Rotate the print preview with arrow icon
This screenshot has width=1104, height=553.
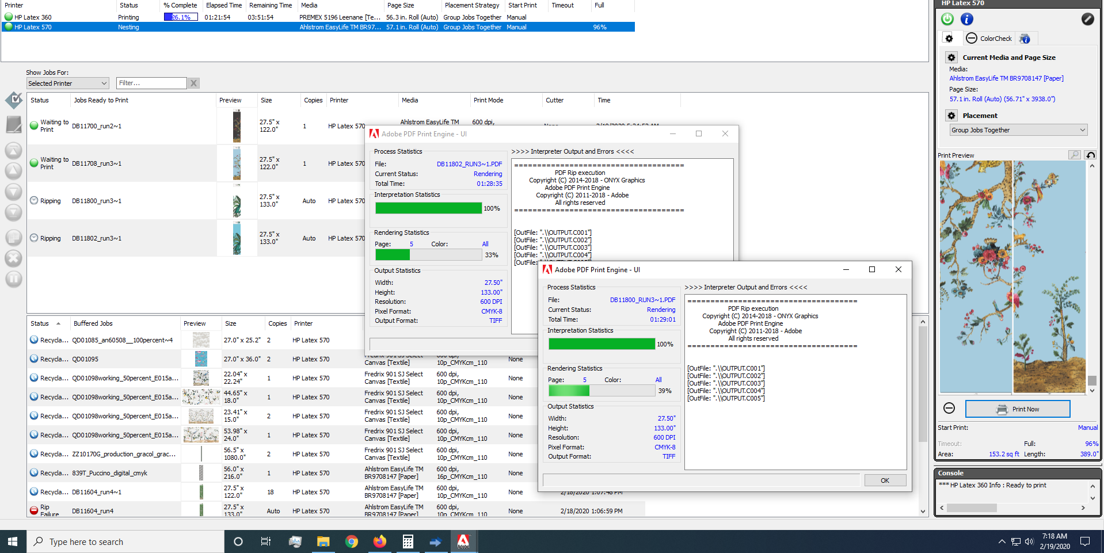coord(1090,155)
